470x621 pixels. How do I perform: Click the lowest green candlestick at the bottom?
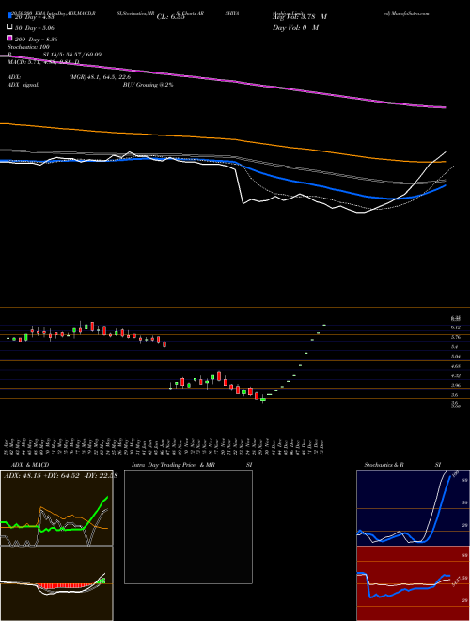tap(262, 400)
